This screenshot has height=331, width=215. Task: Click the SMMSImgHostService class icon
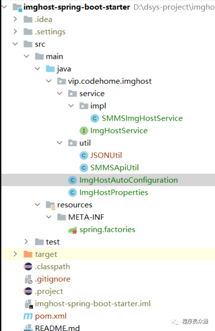pyautogui.click(x=95, y=119)
